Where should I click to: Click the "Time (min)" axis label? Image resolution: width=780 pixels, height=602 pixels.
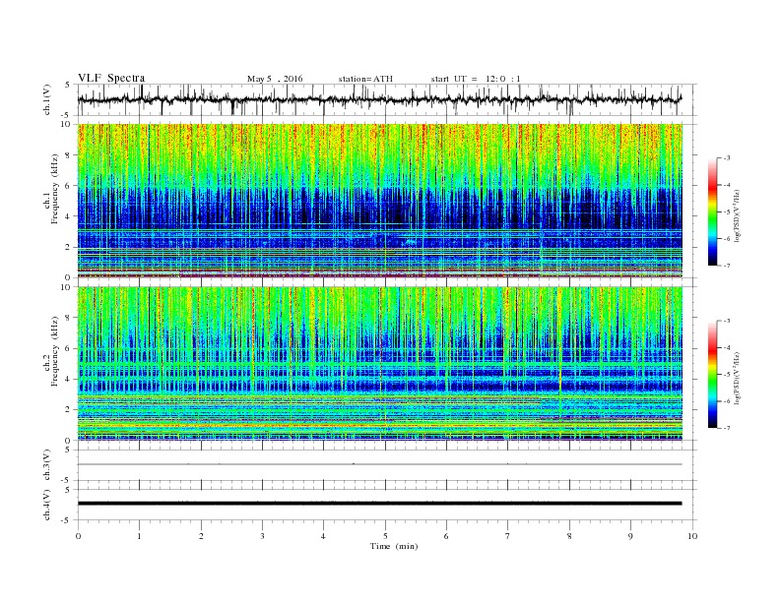click(394, 546)
